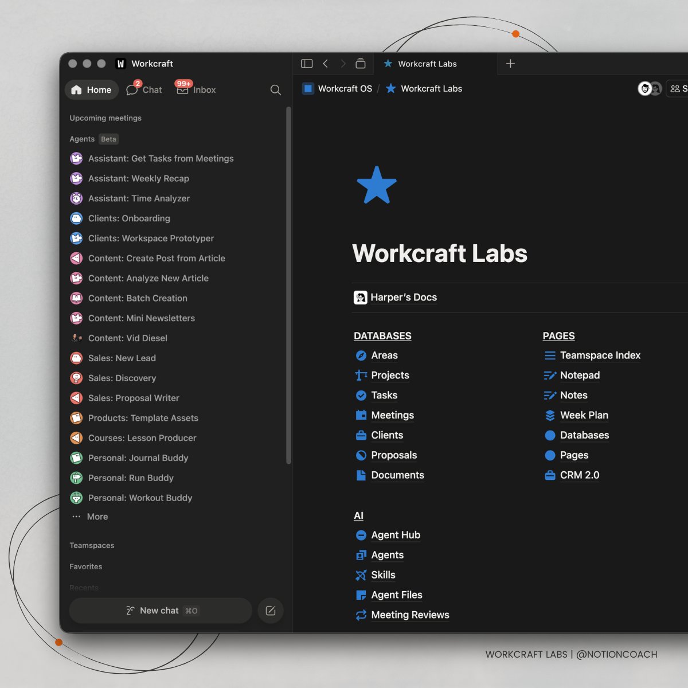Viewport: 688px width, 688px height.
Task: Click the large blue star page icon
Action: coord(377,185)
